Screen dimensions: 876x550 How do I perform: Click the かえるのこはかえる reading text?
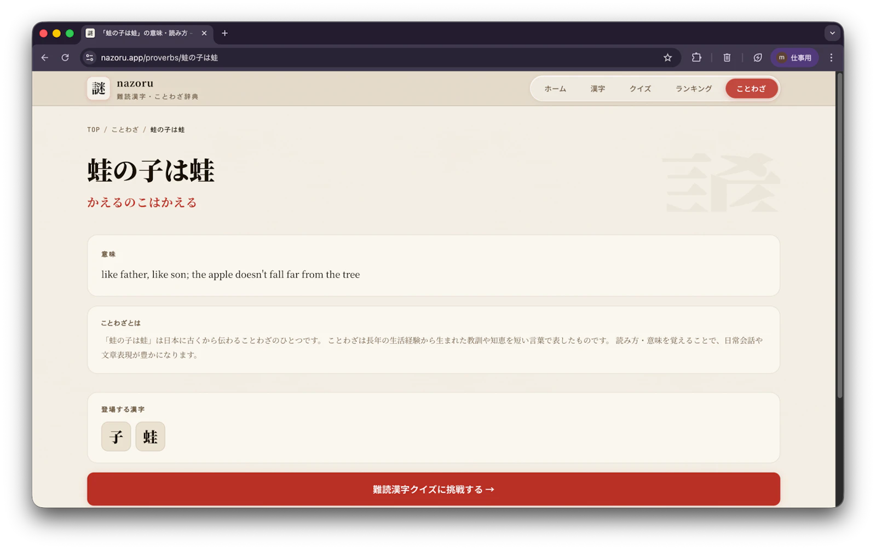pyautogui.click(x=142, y=202)
